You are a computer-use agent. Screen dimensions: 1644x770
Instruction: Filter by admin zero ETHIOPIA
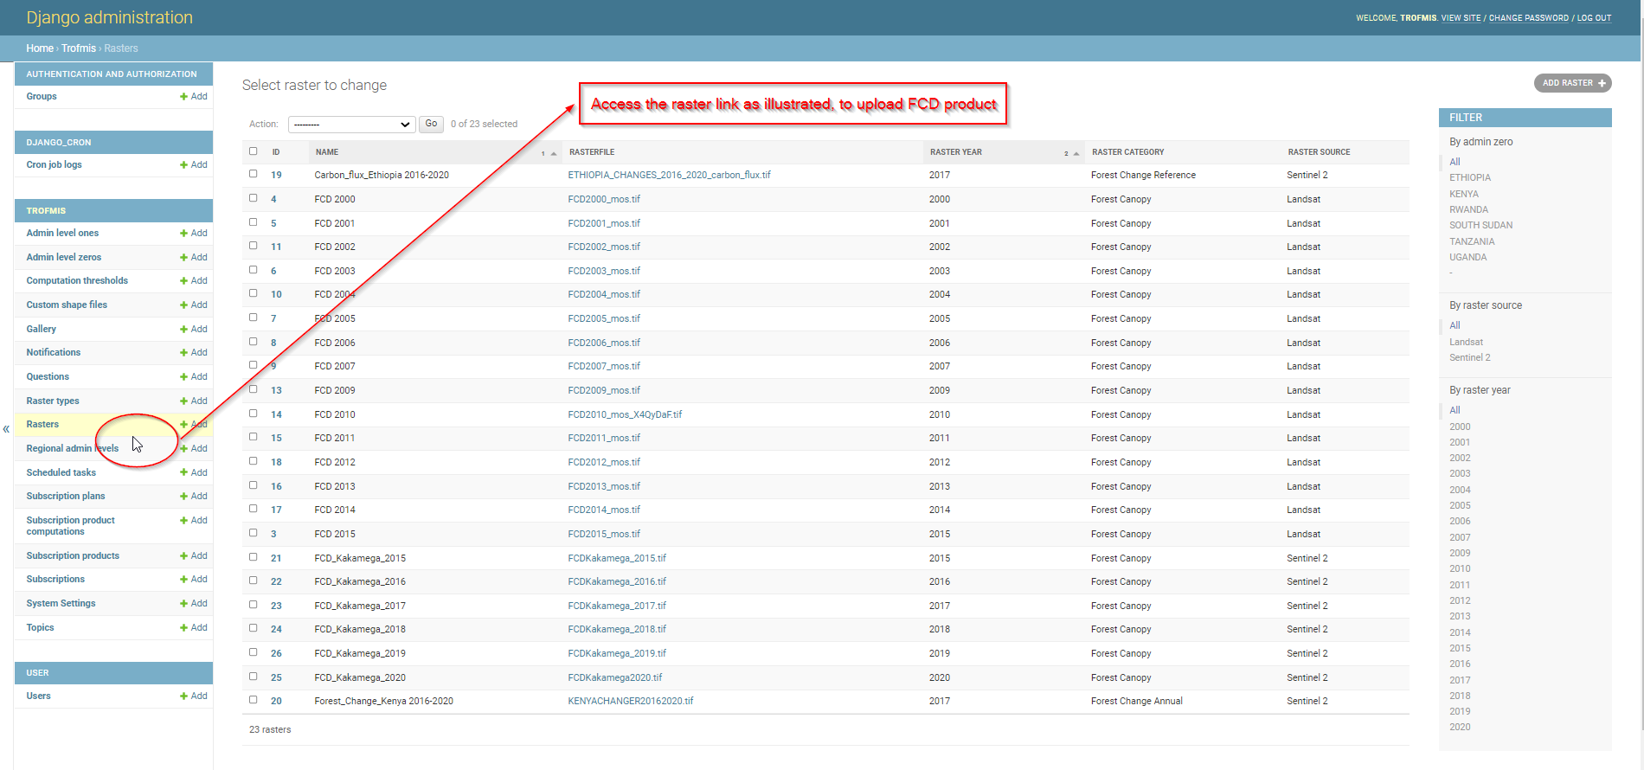pyautogui.click(x=1470, y=177)
